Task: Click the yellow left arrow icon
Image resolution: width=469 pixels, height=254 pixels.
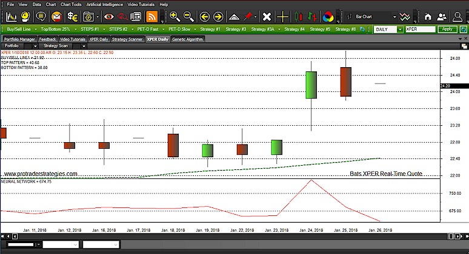Action: tap(204, 16)
